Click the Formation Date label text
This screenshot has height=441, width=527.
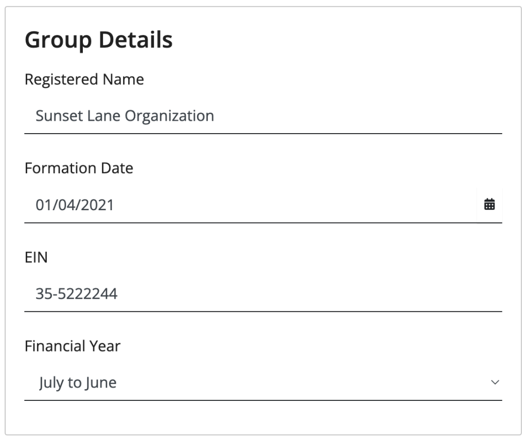point(79,168)
